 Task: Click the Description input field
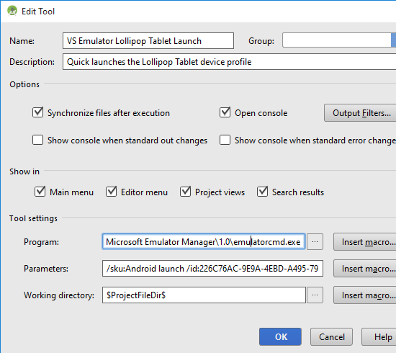[229, 62]
